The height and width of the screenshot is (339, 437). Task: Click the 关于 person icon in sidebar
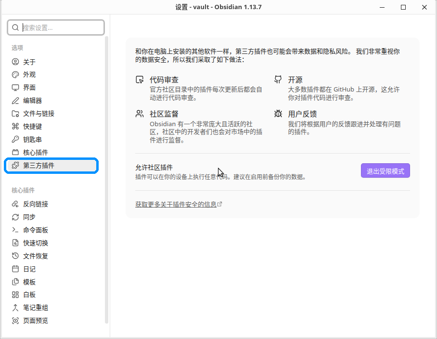(x=15, y=62)
